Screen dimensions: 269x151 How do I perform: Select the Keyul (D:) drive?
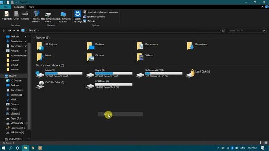coord(109,73)
